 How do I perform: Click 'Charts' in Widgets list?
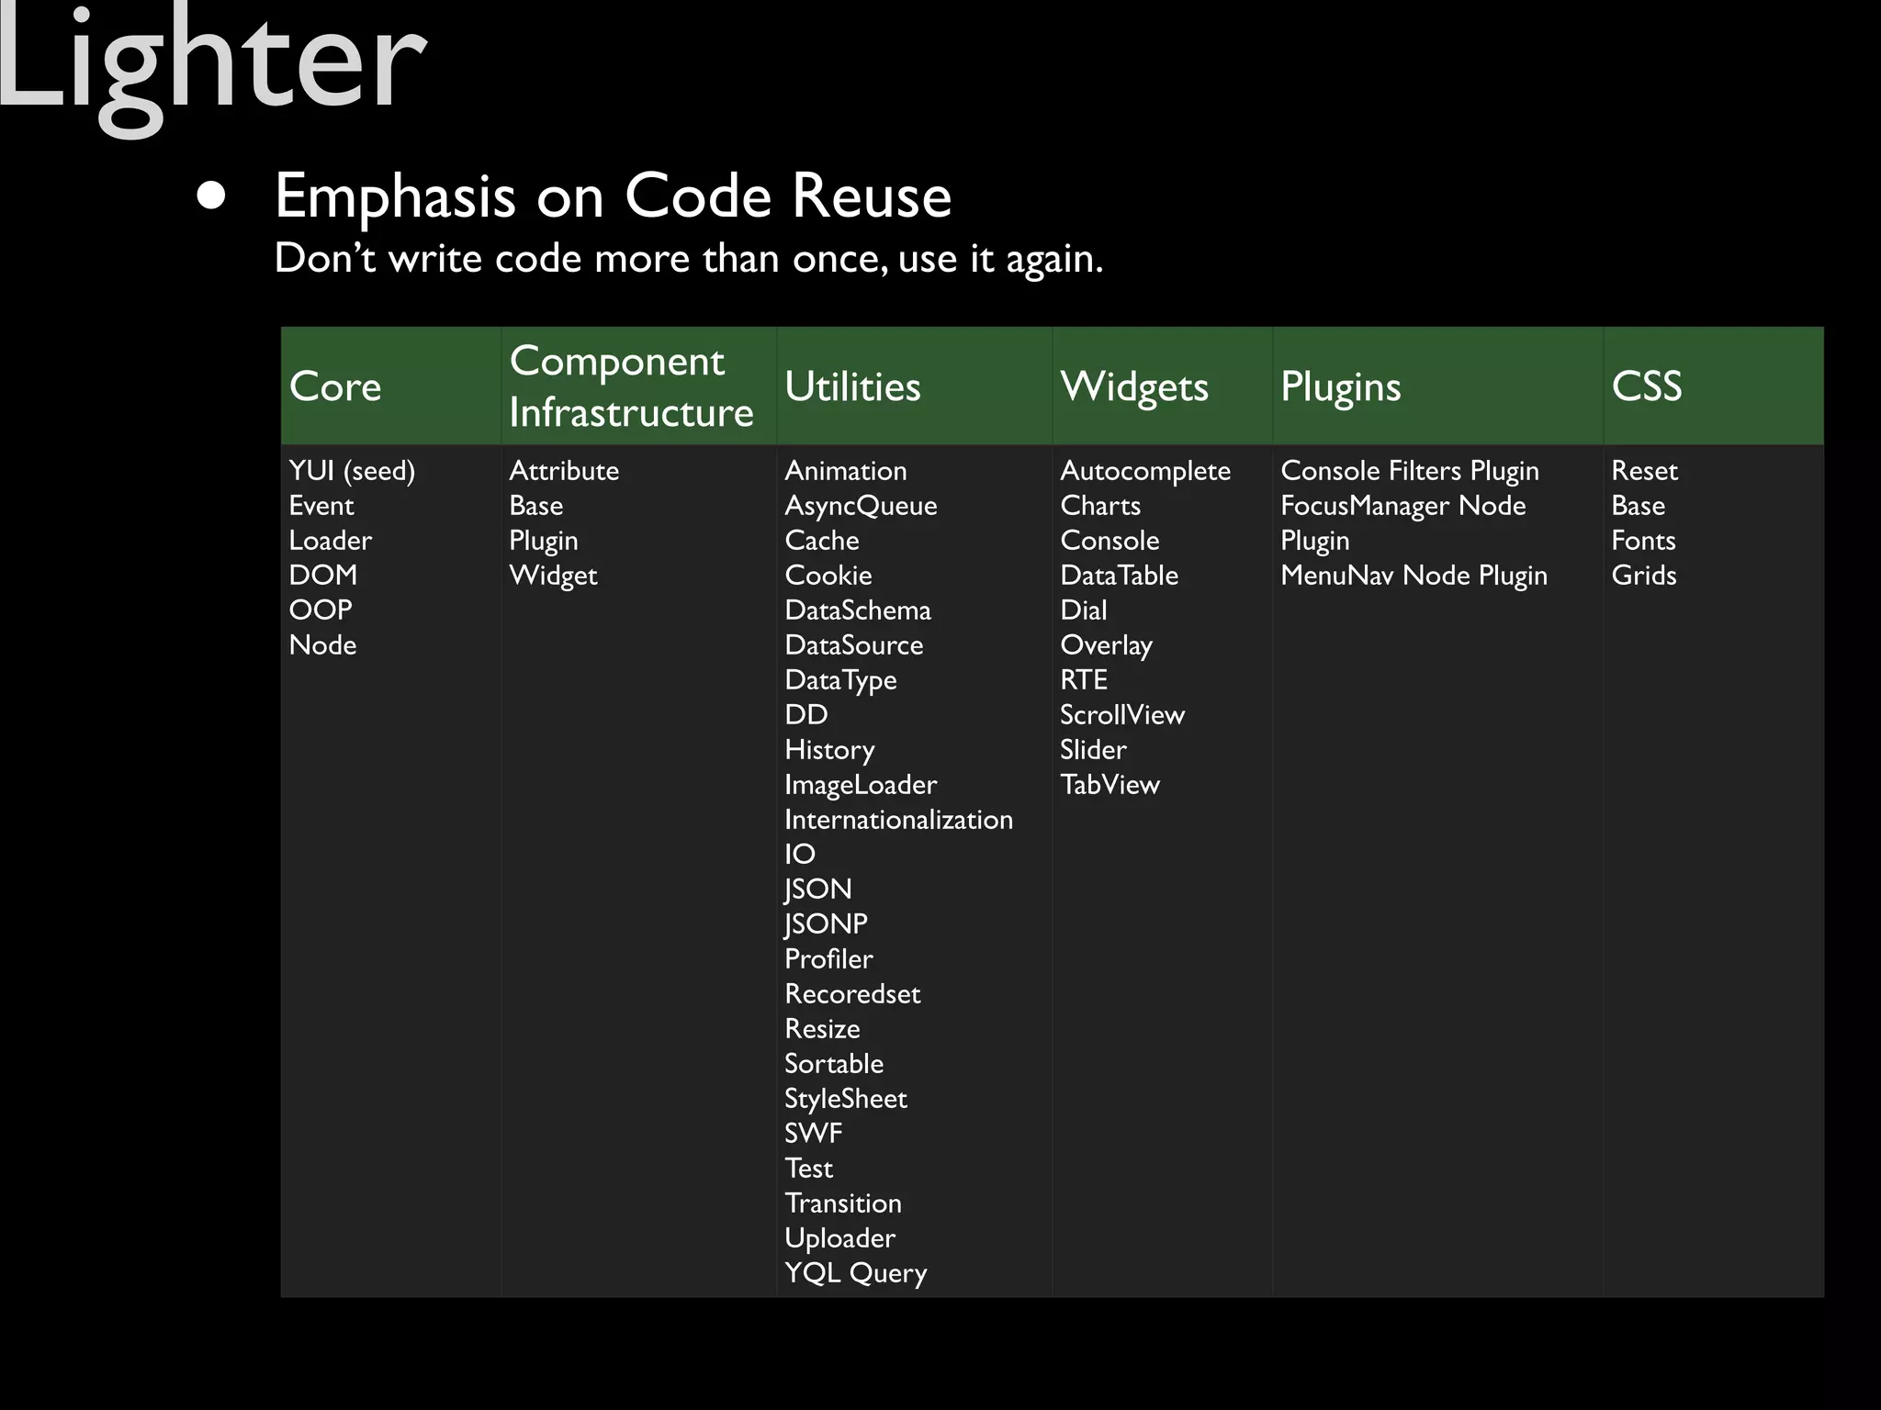1100,506
